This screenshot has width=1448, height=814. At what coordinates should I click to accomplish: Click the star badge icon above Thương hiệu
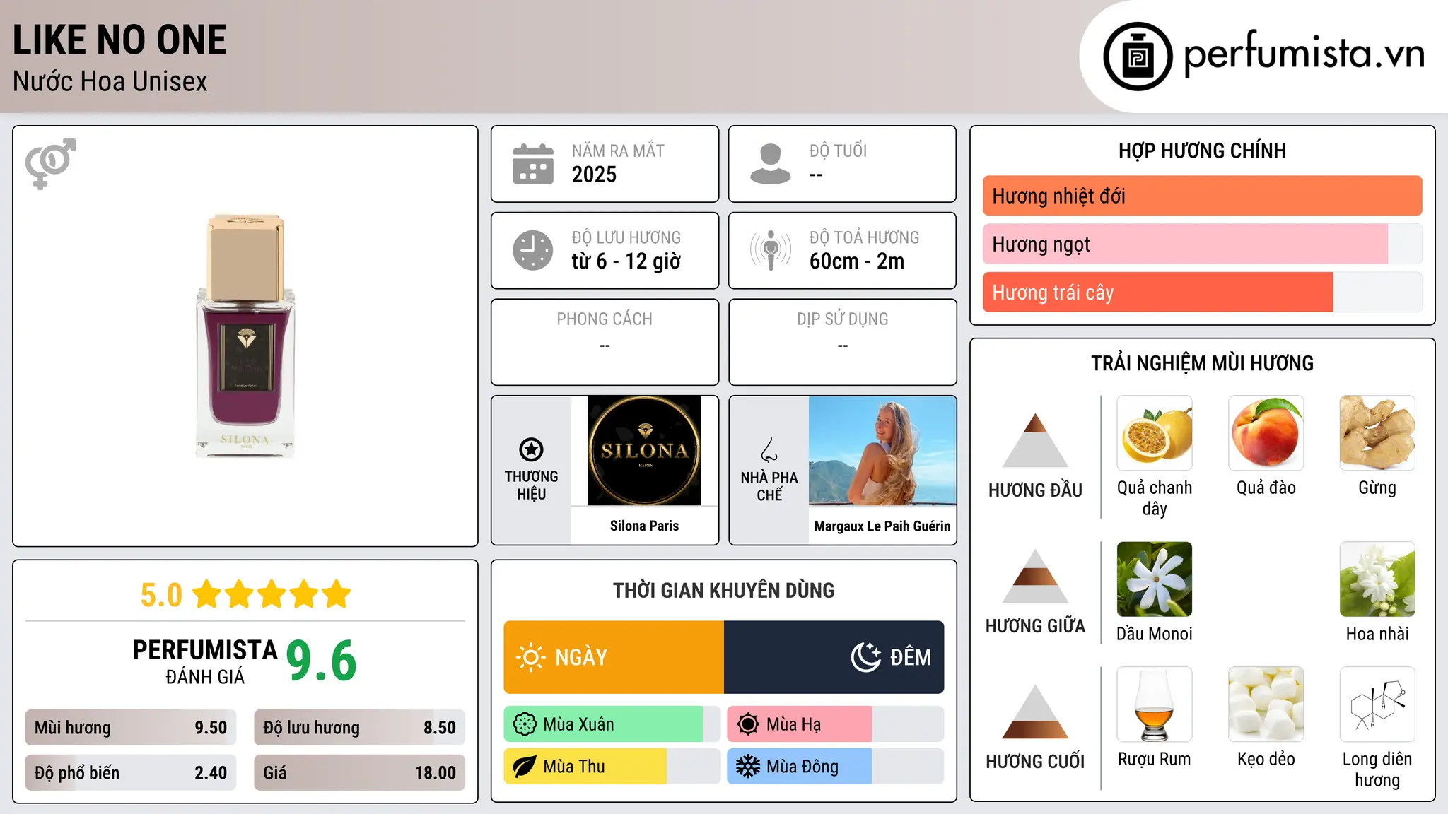(531, 449)
